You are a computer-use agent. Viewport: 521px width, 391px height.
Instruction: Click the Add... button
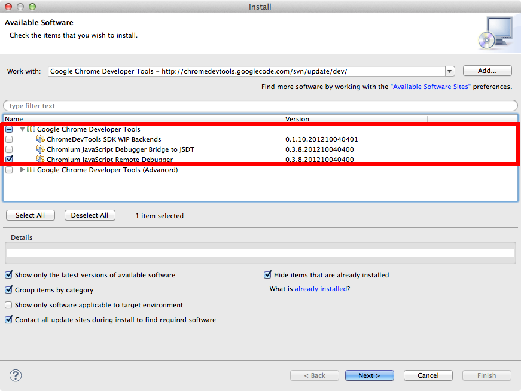pos(487,71)
